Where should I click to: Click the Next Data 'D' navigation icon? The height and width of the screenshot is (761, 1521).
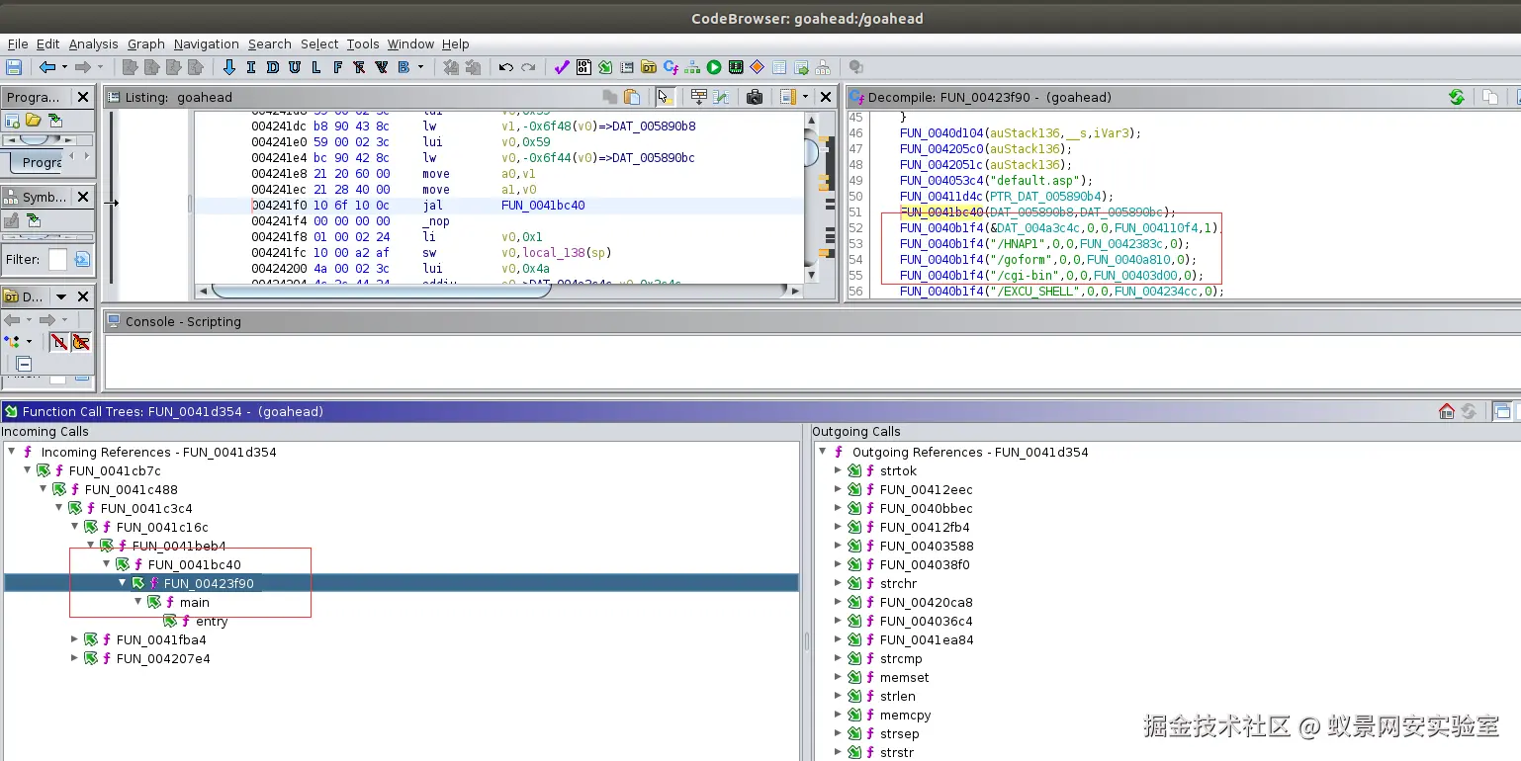[x=272, y=67]
